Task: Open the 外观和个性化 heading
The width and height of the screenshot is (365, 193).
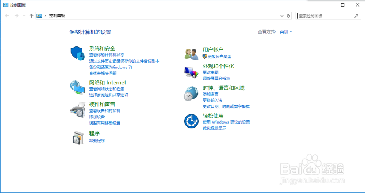Action: [x=218, y=66]
